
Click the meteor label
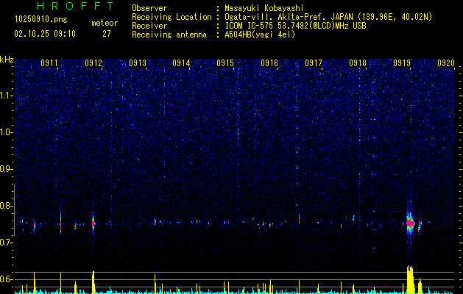[x=105, y=23]
